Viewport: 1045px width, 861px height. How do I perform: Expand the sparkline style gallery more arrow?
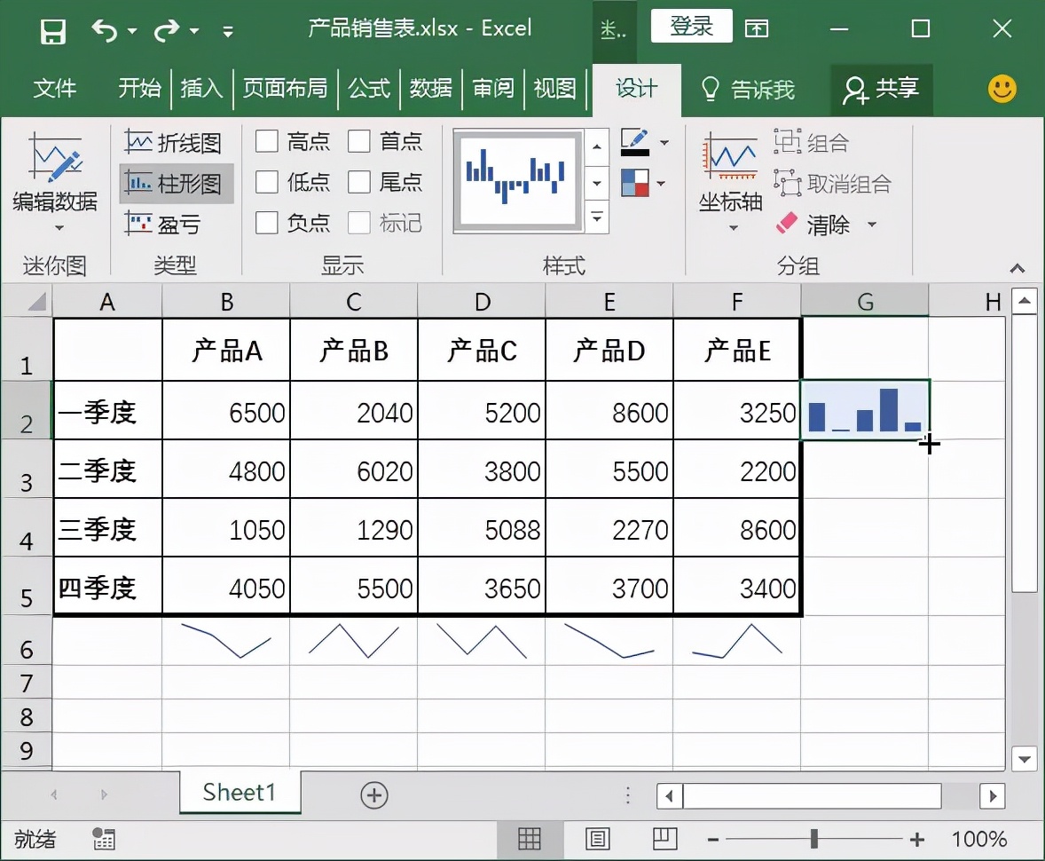(598, 217)
